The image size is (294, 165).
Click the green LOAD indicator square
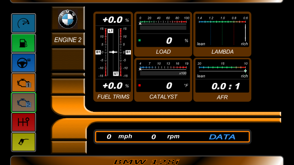coord(140,40)
